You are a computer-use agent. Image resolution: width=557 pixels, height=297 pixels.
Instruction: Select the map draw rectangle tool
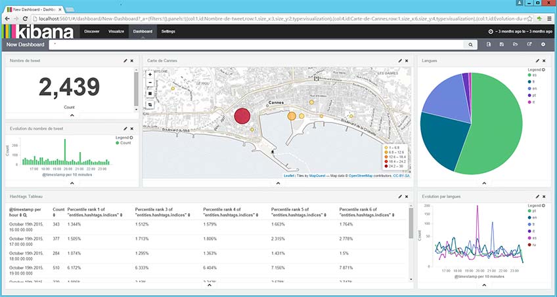(x=150, y=94)
